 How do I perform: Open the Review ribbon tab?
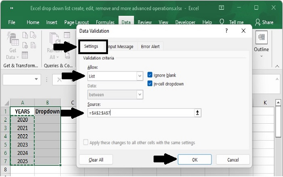coord(145,22)
